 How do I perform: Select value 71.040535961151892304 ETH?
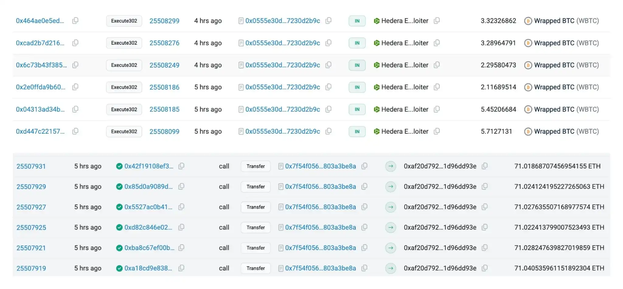click(559, 268)
